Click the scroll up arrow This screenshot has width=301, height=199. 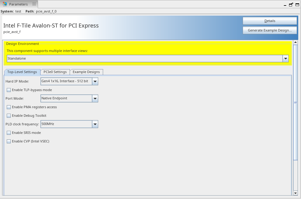[295, 42]
